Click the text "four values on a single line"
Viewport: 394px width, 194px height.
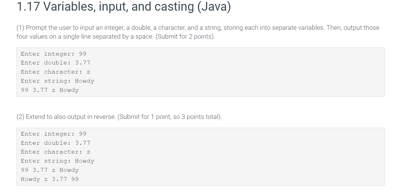52,37
